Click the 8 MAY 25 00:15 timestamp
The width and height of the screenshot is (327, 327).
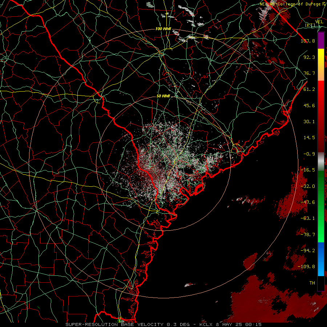pos(239,324)
